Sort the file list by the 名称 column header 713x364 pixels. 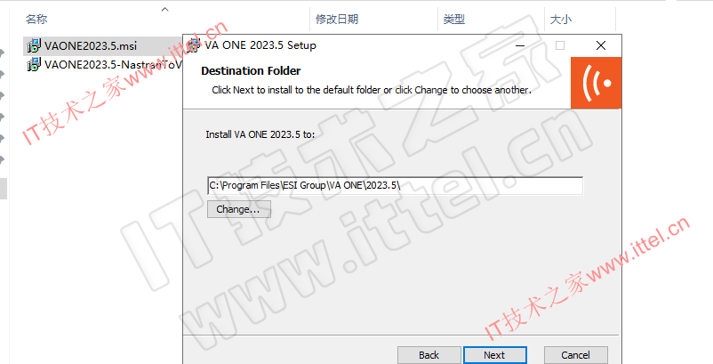(x=36, y=19)
